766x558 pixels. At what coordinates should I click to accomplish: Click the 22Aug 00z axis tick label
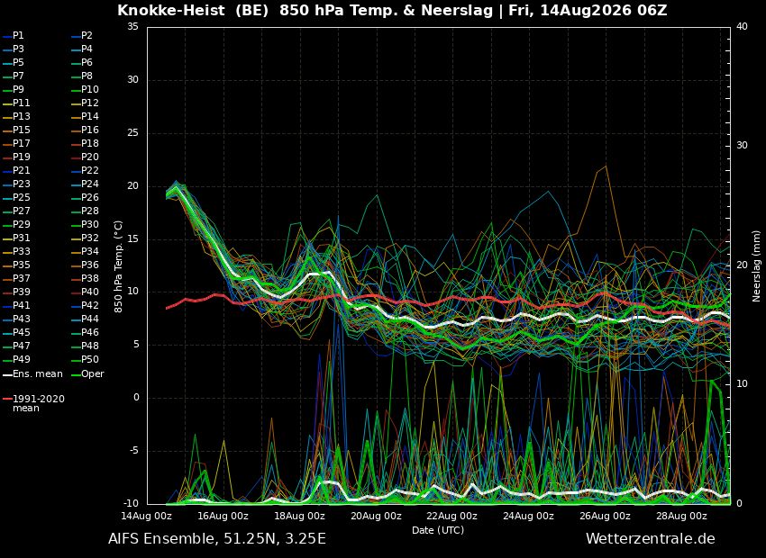coord(452,516)
